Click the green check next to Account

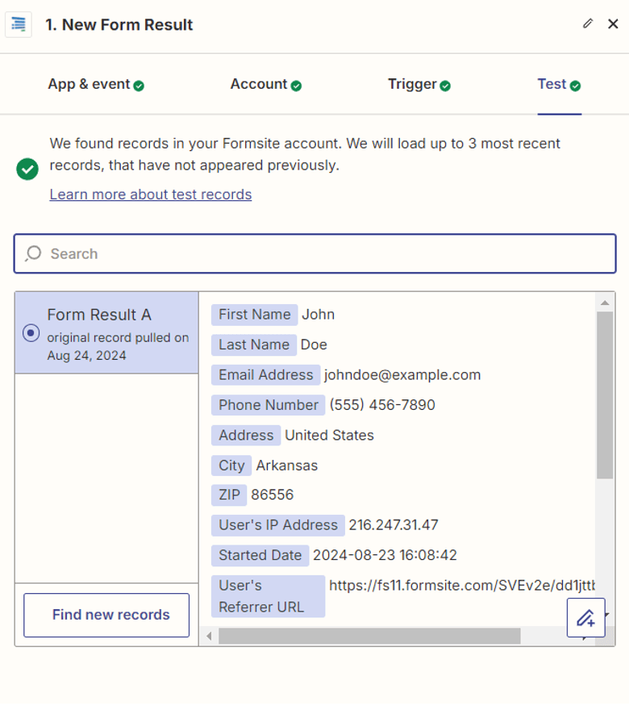296,86
